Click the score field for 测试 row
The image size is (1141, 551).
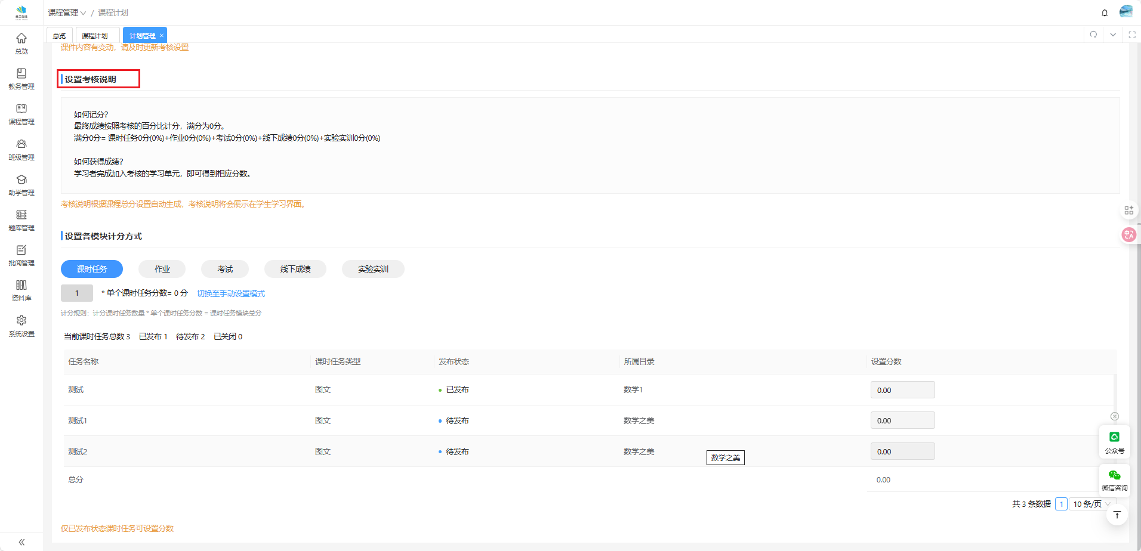tap(902, 390)
